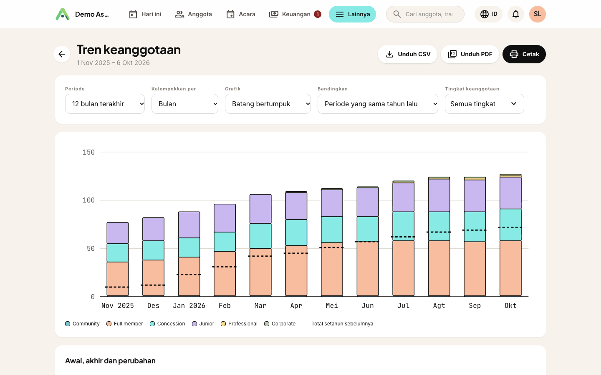The width and height of the screenshot is (601, 375).
Task: Click the Okt stacked bar
Action: tap(510, 235)
